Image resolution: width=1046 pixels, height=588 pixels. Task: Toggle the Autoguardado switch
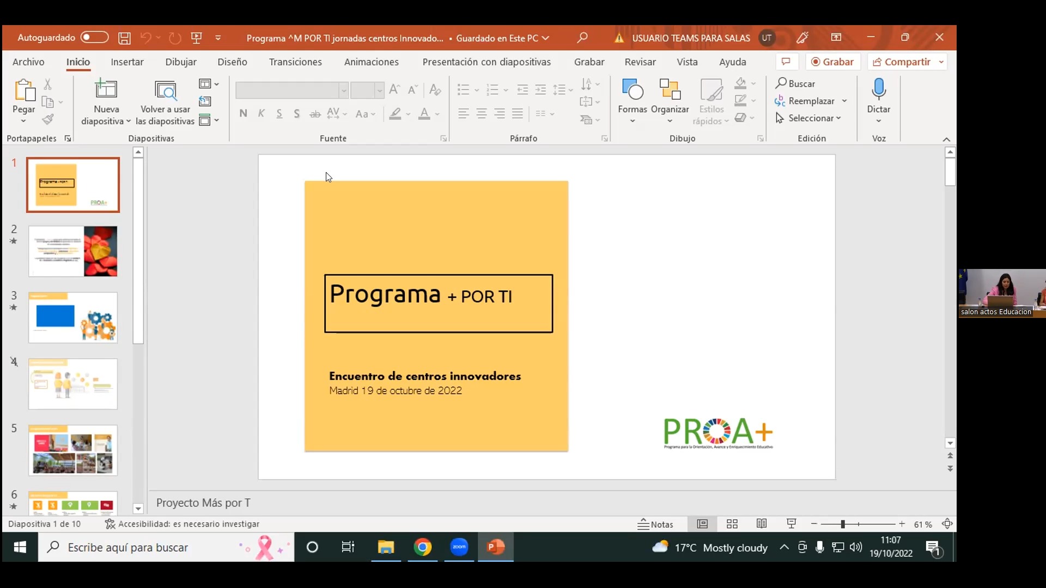[94, 38]
